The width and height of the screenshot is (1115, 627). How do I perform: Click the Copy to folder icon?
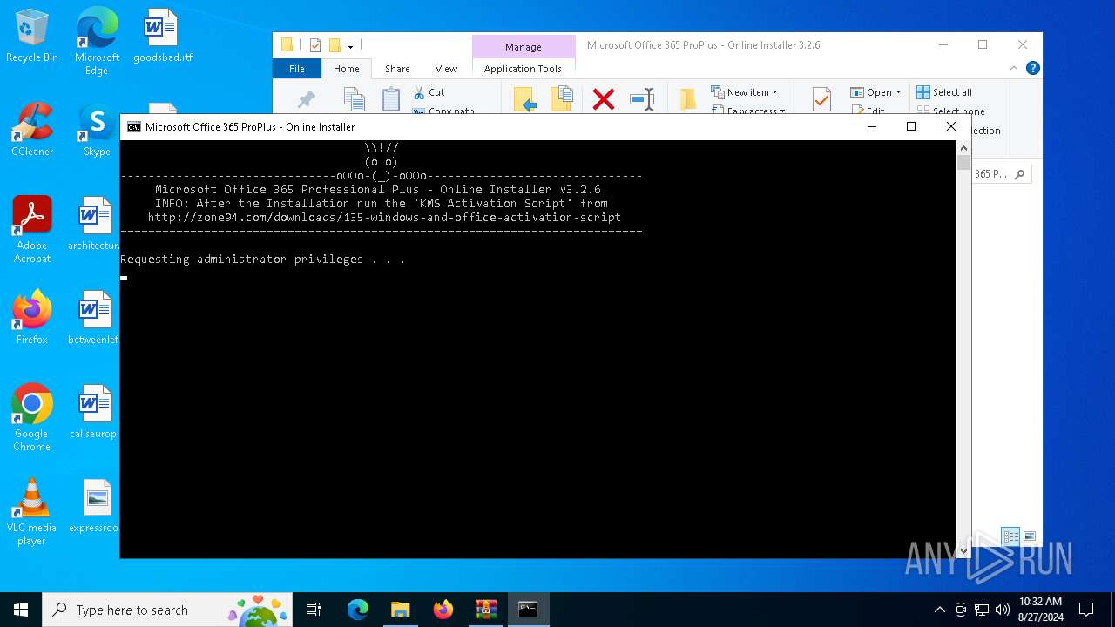[562, 100]
